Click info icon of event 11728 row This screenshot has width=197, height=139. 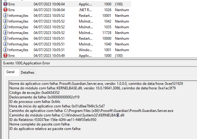tap(5, 33)
